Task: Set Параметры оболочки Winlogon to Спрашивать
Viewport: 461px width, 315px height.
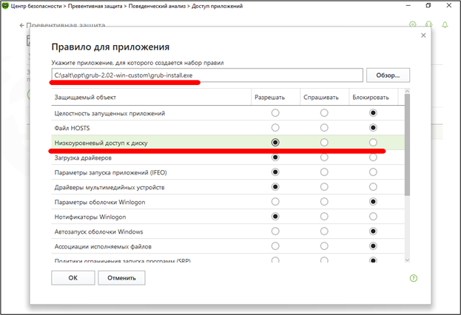Action: (x=324, y=202)
